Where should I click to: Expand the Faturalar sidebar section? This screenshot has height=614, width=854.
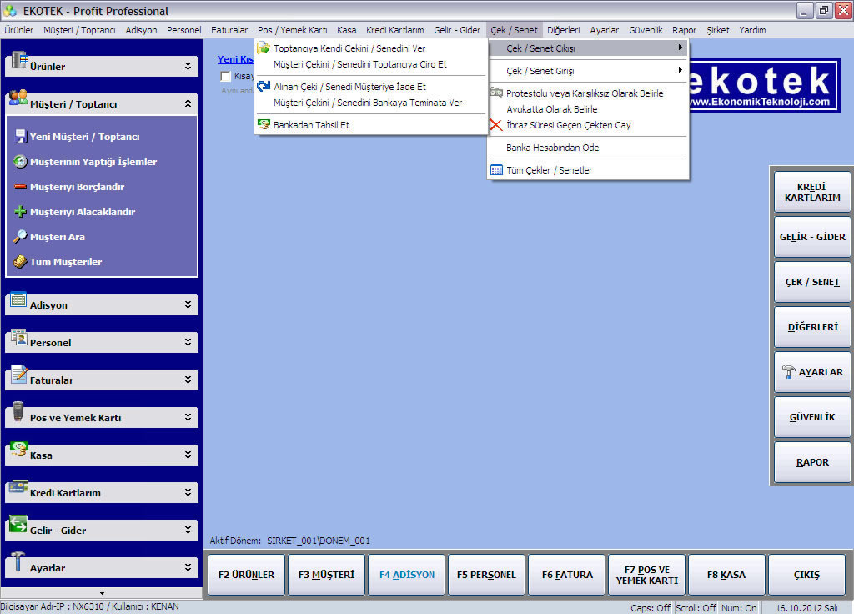pyautogui.click(x=188, y=380)
